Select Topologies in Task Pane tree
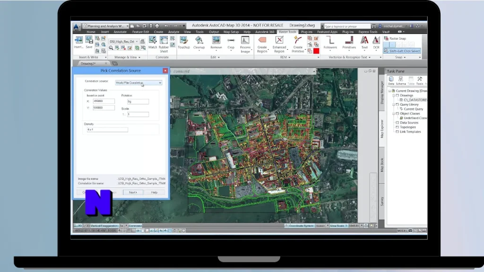 pos(408,127)
